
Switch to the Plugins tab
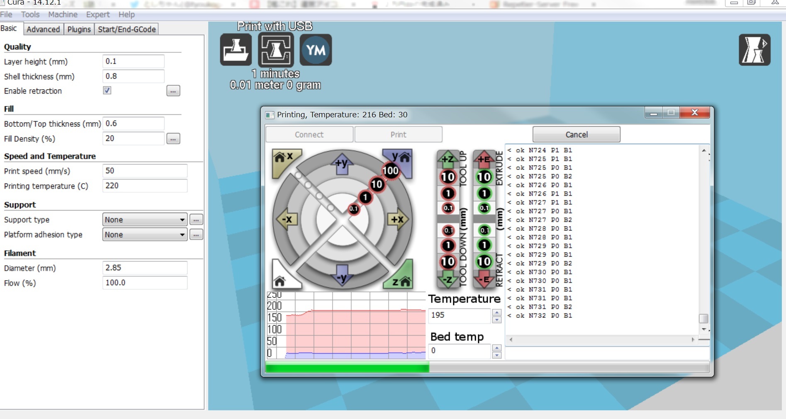(79, 29)
